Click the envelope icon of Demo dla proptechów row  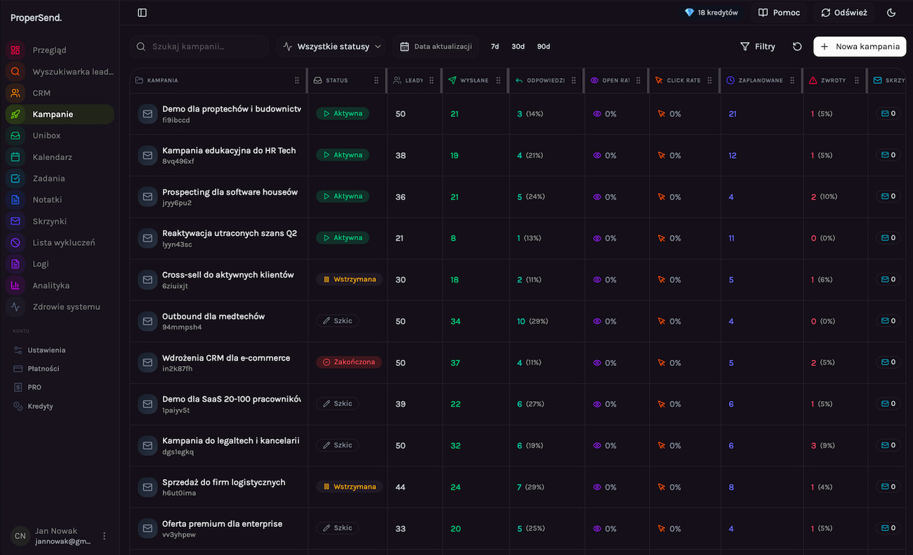[x=147, y=114]
